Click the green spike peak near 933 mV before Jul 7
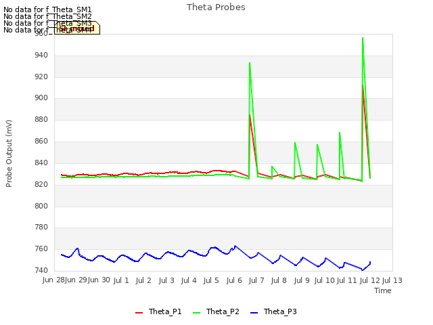 [250, 63]
